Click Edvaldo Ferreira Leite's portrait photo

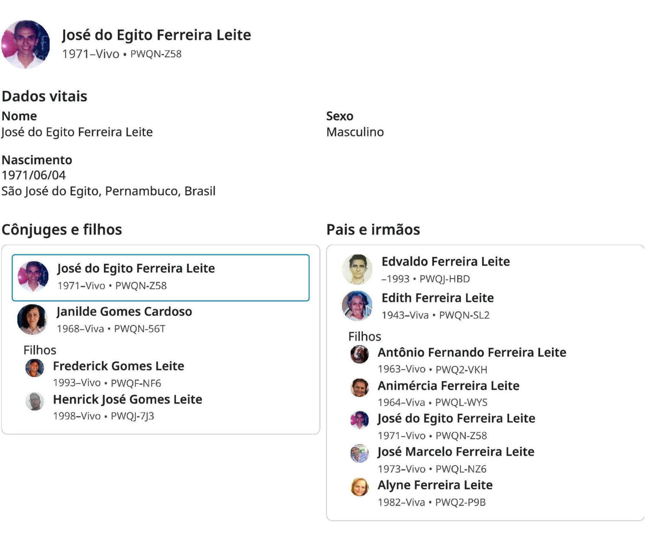pos(357,269)
